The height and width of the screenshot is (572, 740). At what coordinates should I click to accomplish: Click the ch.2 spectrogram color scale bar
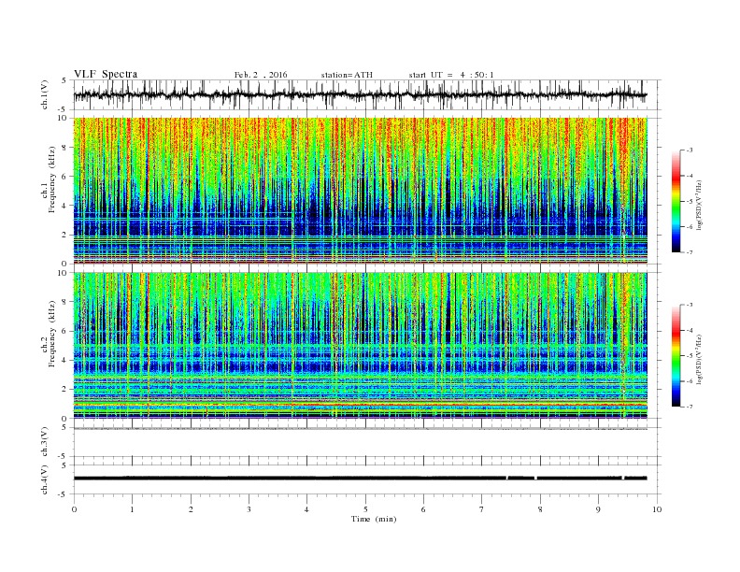tap(676, 356)
